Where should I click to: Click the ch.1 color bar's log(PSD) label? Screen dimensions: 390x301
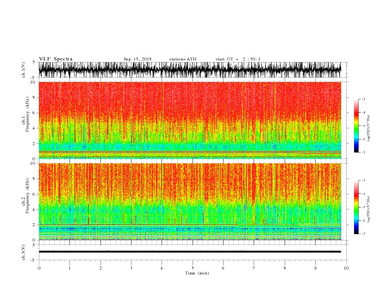(368, 128)
